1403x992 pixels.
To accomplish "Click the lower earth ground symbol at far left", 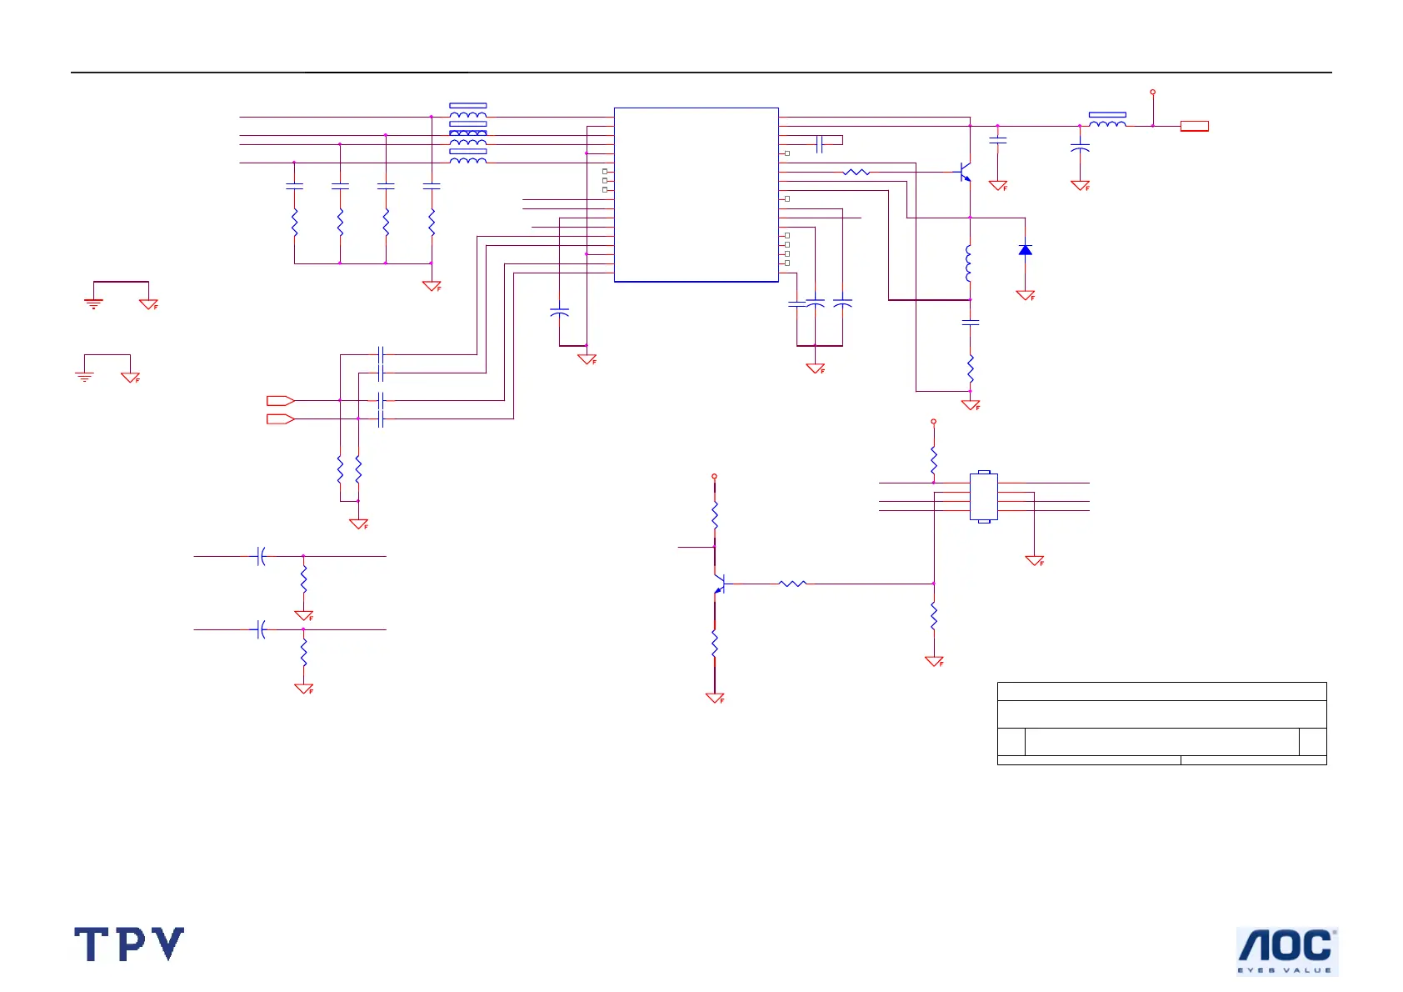I will [x=84, y=376].
